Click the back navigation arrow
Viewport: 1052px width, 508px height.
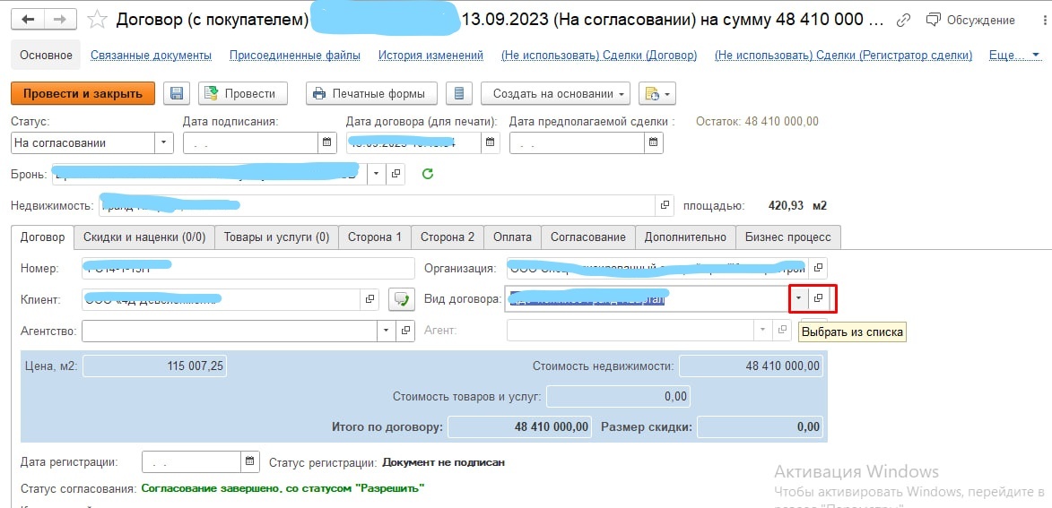click(28, 20)
